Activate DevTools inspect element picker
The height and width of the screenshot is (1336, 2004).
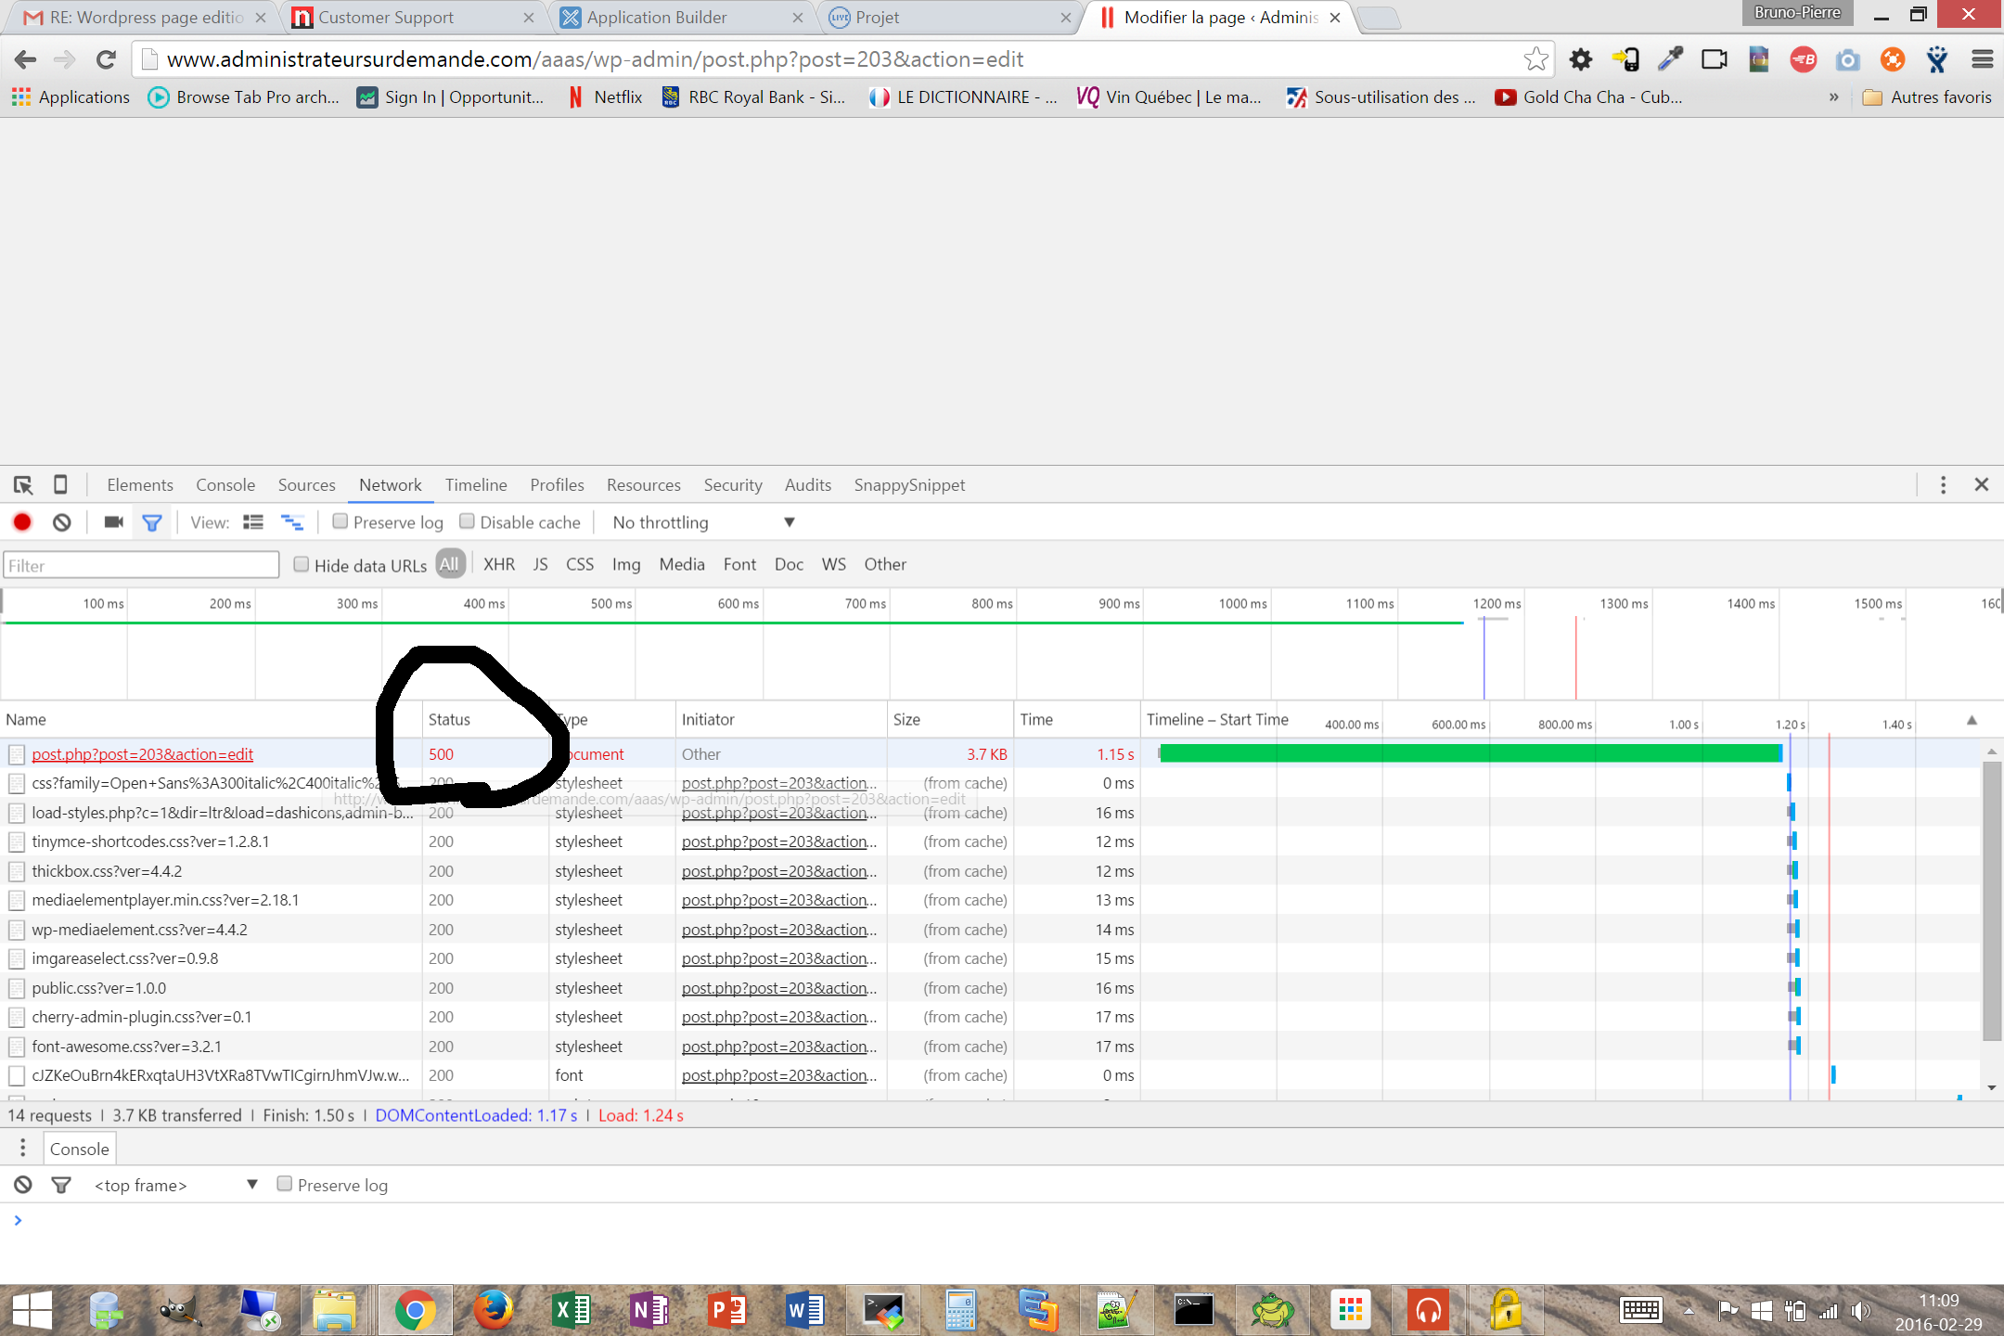(x=23, y=484)
